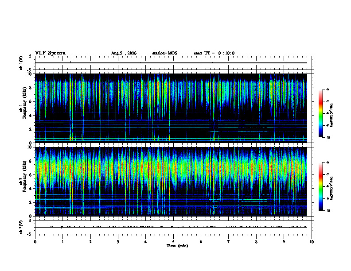Click tick label 7 on the Time axis
Viewport: 351px width, 271px height.
(x=229, y=242)
